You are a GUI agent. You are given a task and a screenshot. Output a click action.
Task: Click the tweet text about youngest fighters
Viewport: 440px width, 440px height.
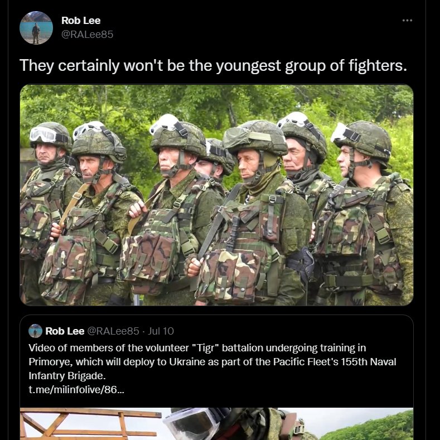[x=213, y=65]
